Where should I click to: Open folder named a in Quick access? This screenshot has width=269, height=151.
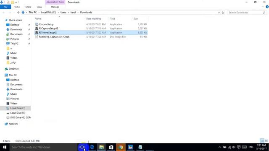coord(11,49)
